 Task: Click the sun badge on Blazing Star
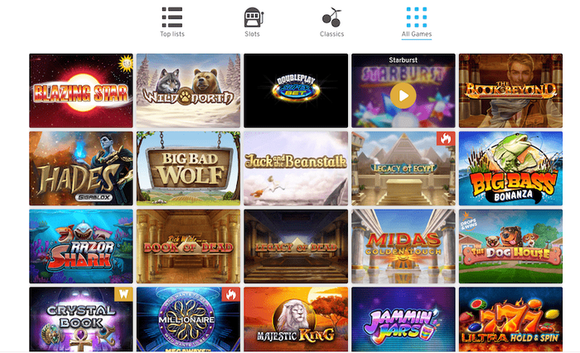(126, 63)
